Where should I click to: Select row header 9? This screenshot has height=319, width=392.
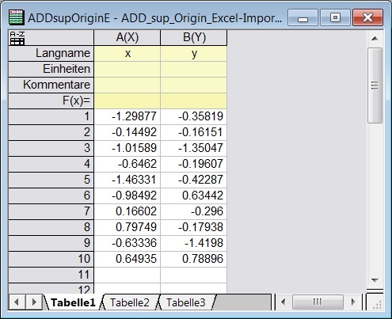point(51,243)
